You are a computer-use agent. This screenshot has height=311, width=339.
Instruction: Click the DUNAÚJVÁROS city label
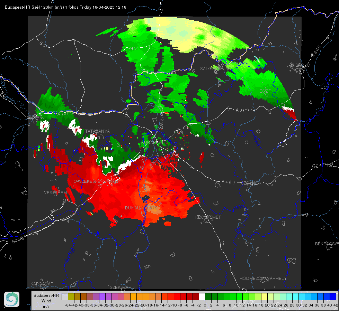pyautogui.click(x=141, y=208)
